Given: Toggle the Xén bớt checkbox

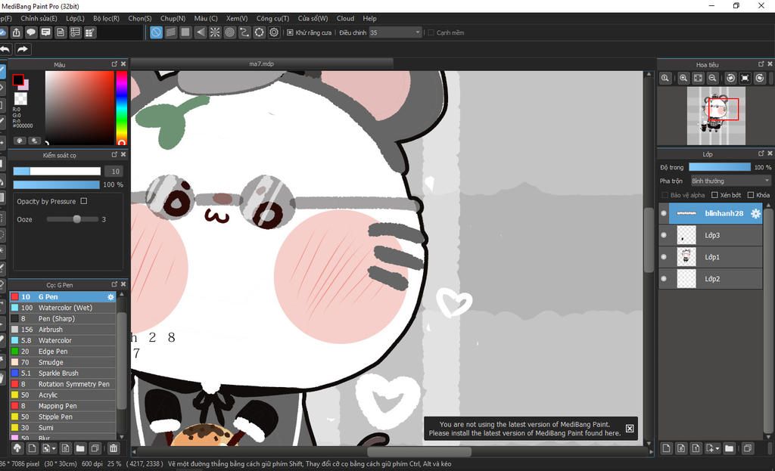Looking at the screenshot, I should (714, 195).
